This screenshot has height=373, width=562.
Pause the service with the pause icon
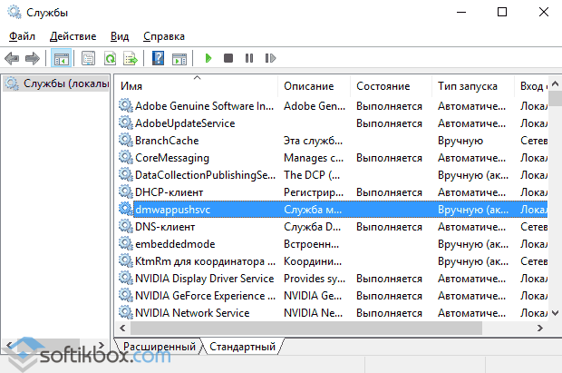click(x=249, y=58)
